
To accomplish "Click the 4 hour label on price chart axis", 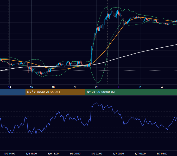I will tap(162, 87).
